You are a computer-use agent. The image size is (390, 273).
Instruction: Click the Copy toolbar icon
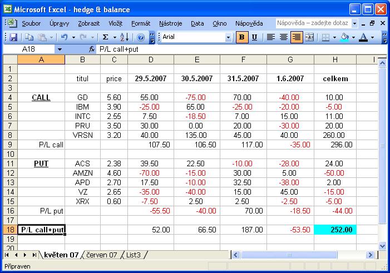pyautogui.click(x=29, y=37)
